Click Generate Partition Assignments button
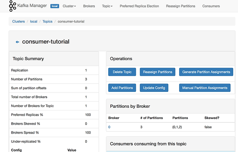Image resolution: width=238 pixels, height=152 pixels. point(206,72)
